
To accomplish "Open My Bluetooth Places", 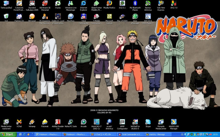I will pos(135,5).
